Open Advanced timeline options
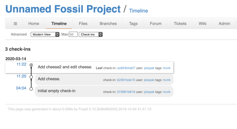 [19, 34]
